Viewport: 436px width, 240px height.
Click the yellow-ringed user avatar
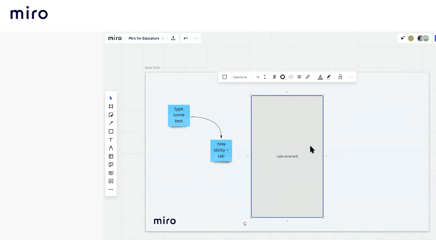[x=411, y=38]
